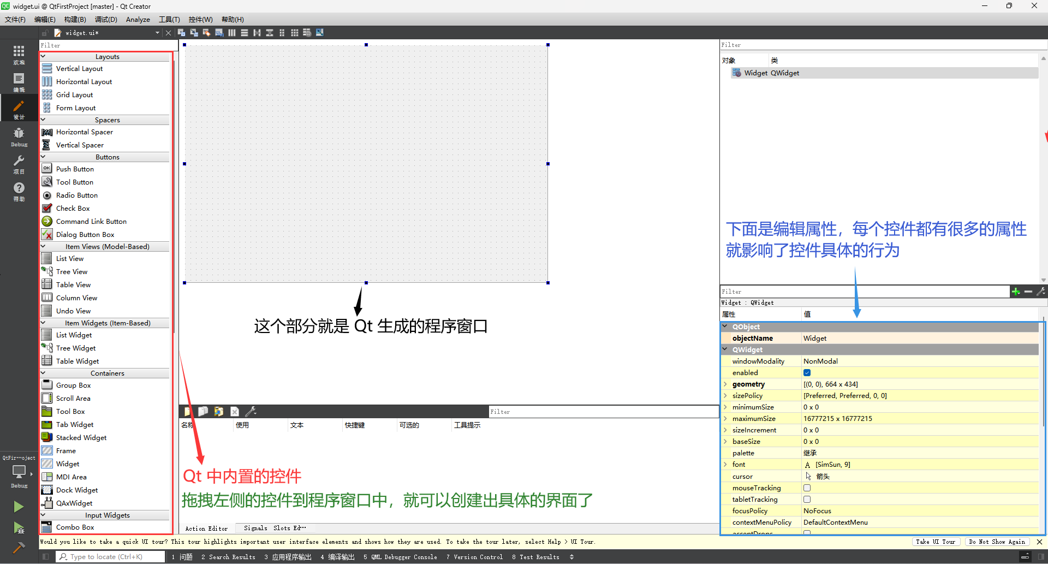Image resolution: width=1048 pixels, height=564 pixels.
Task: Click the Adjust Size toolbar icon
Action: [320, 33]
